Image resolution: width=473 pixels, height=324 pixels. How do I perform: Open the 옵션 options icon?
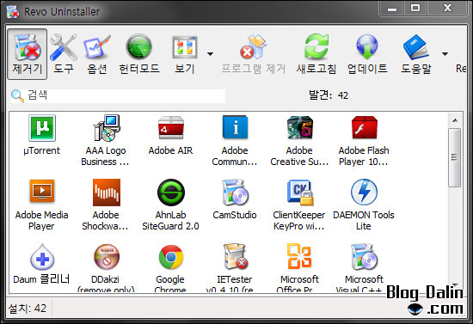coord(97,47)
